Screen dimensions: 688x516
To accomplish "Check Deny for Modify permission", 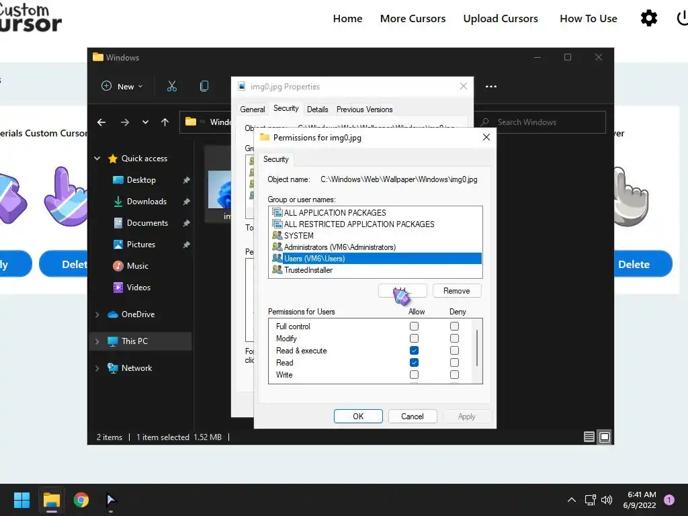I will (454, 339).
